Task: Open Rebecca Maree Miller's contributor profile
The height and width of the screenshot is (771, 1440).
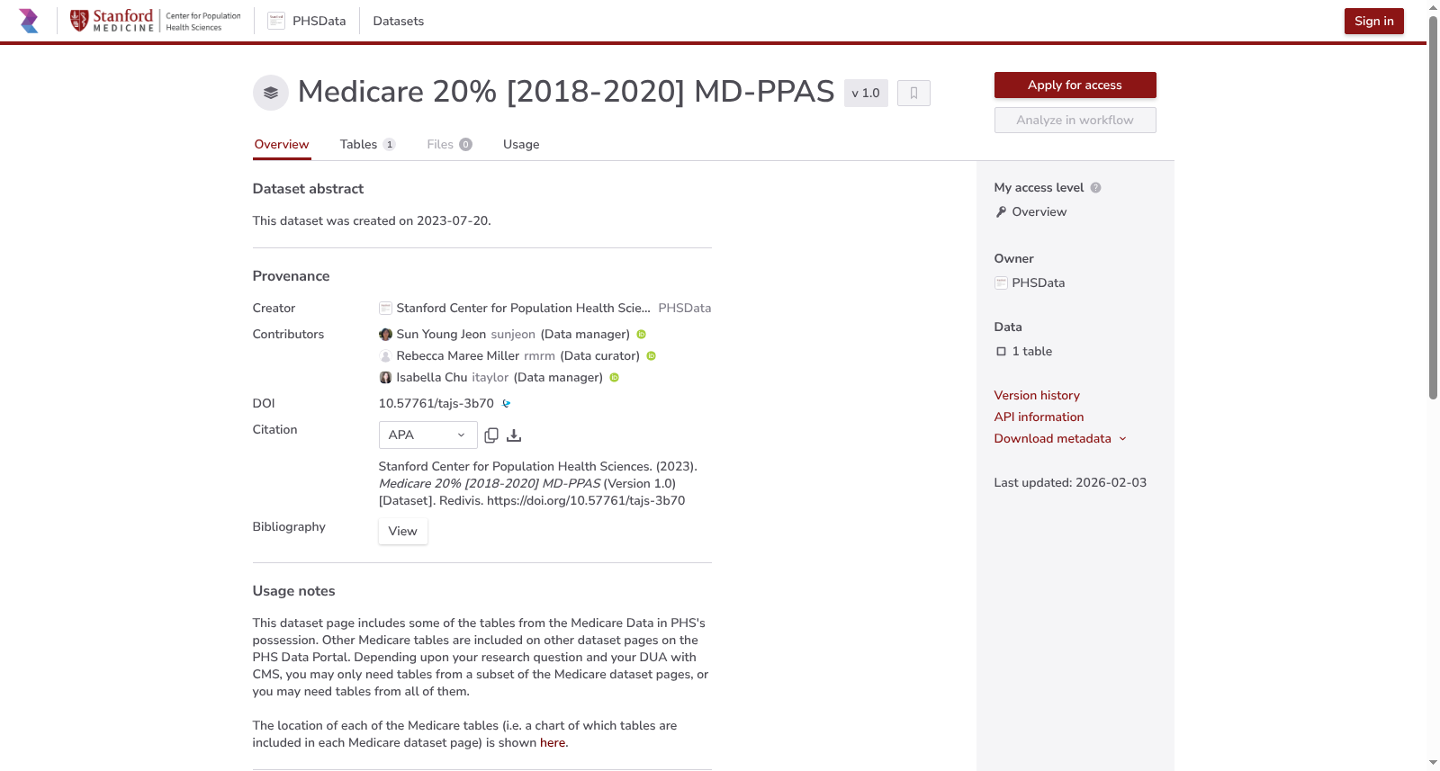Action: [457, 356]
